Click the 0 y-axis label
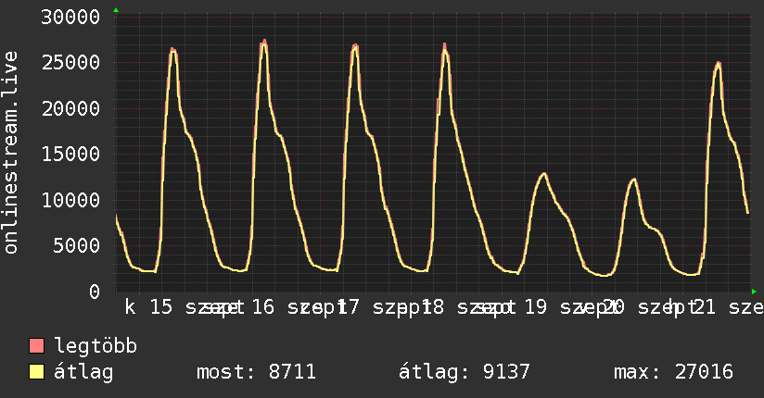Screen dimensions: 764x398 [95, 292]
